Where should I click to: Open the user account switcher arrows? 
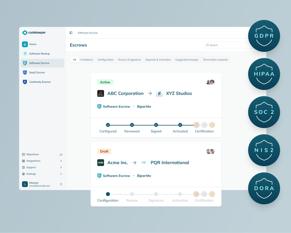pyautogui.click(x=61, y=184)
